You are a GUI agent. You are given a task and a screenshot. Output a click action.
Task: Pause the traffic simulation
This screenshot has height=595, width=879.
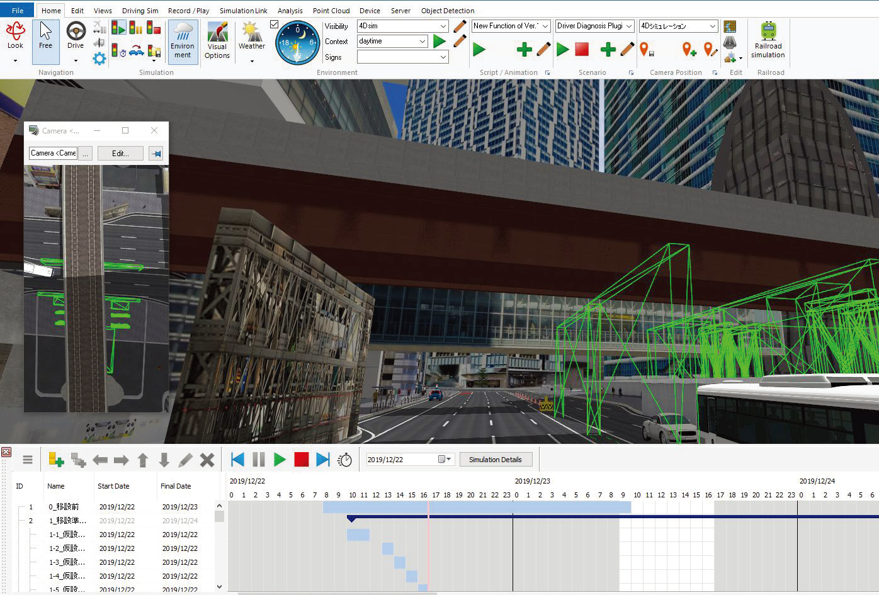pos(136,27)
